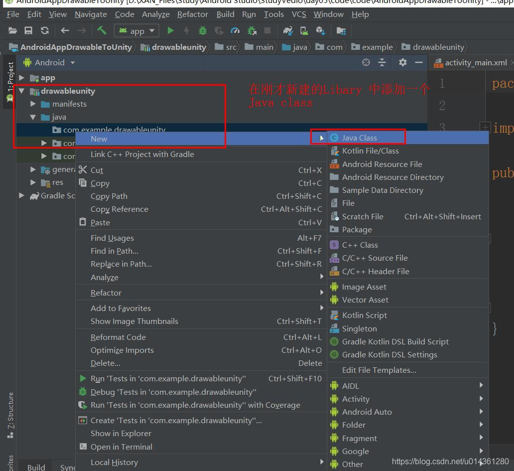Viewport: 514px width, 471px height.
Task: Open the VCS menu
Action: pyautogui.click(x=299, y=14)
